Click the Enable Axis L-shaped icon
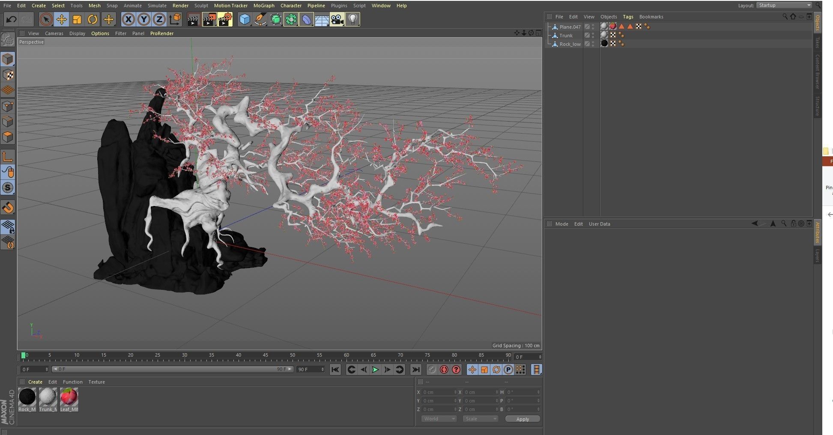Image resolution: width=833 pixels, height=435 pixels. (x=8, y=157)
